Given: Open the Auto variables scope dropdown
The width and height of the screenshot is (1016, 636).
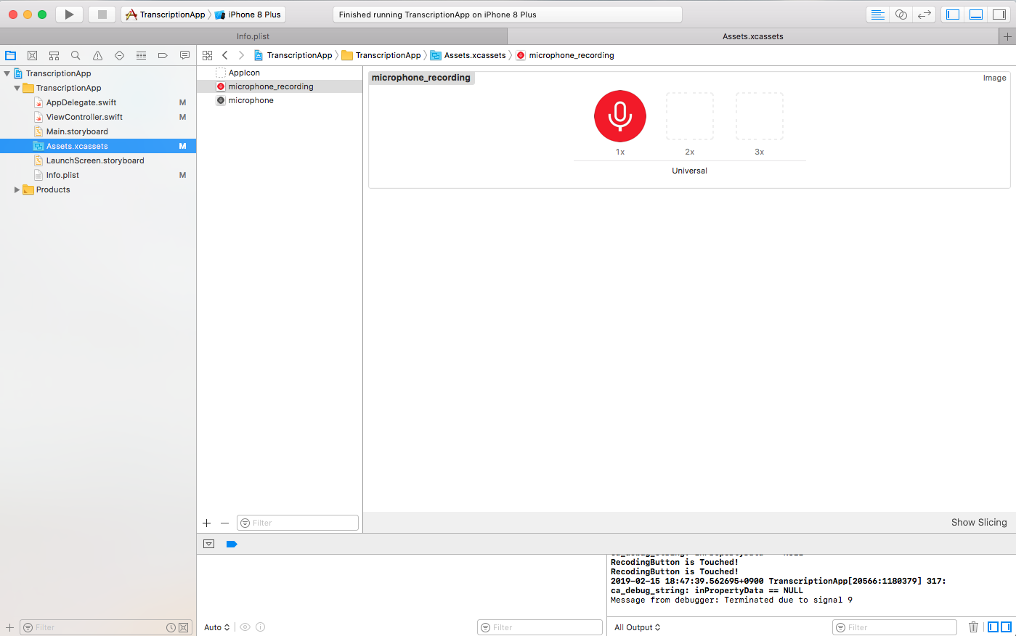Looking at the screenshot, I should click(217, 627).
